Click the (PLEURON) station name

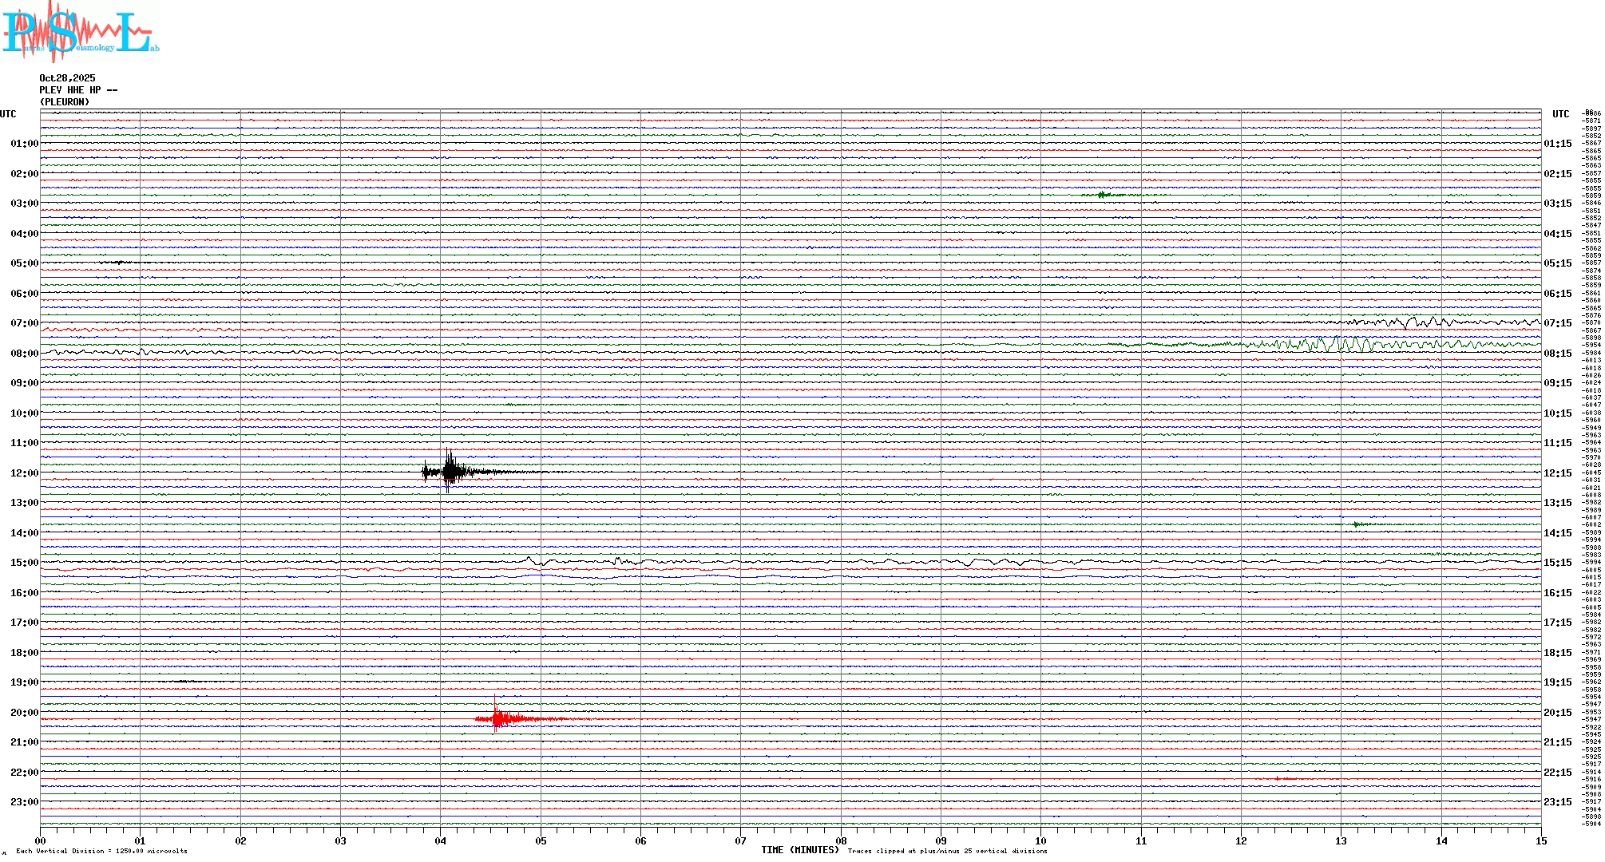[65, 102]
